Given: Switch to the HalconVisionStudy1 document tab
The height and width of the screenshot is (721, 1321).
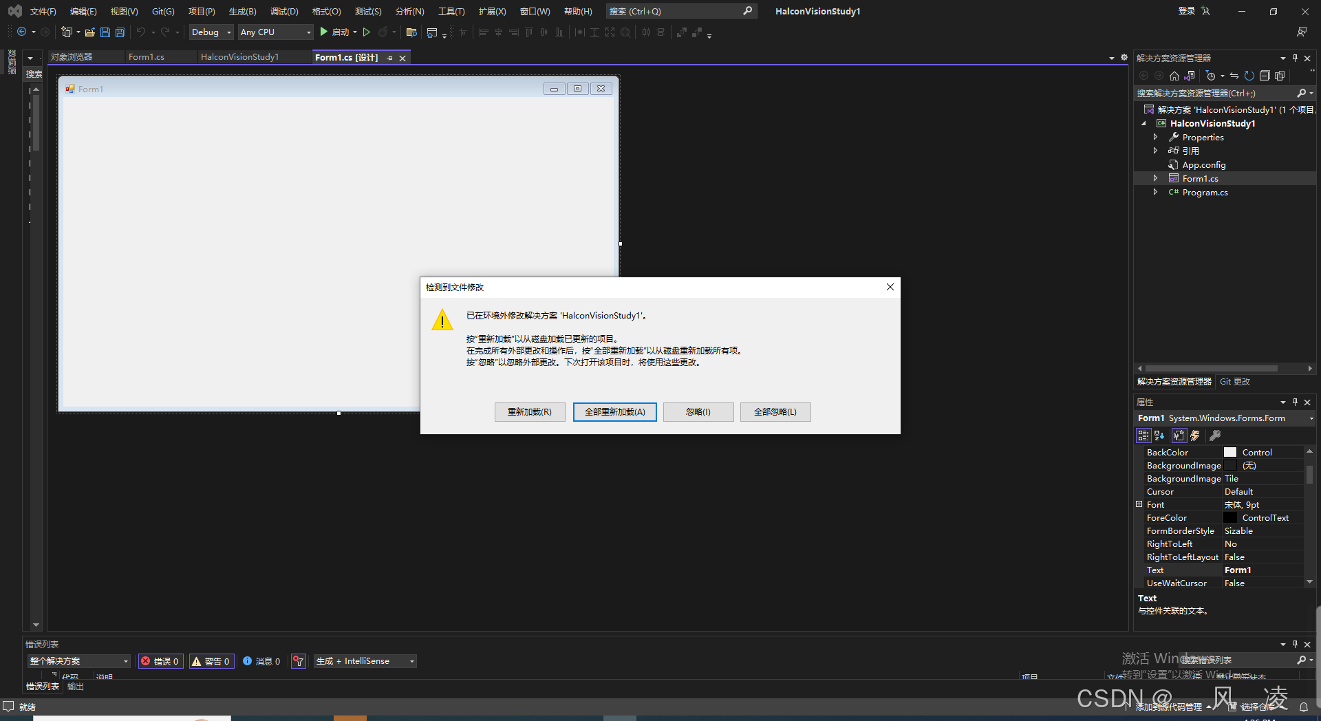Looking at the screenshot, I should pyautogui.click(x=239, y=57).
